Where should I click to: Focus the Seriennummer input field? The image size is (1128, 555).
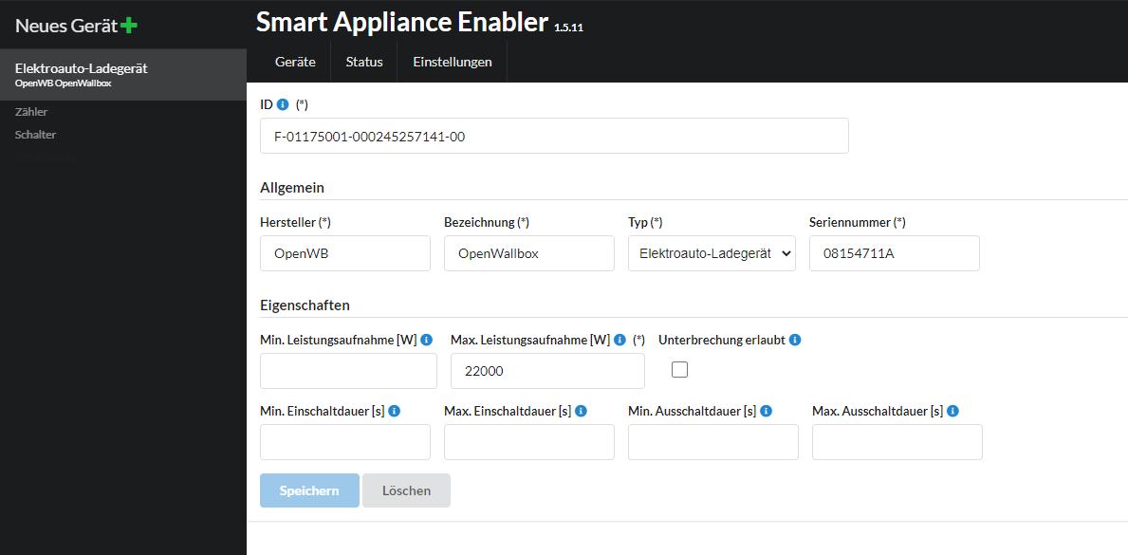point(894,253)
